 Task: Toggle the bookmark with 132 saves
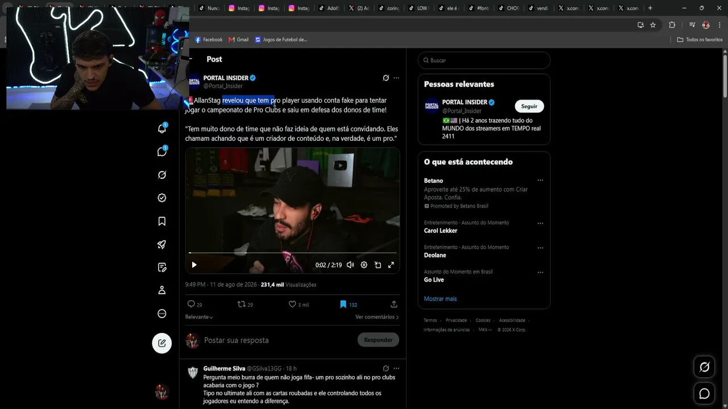[x=343, y=304]
